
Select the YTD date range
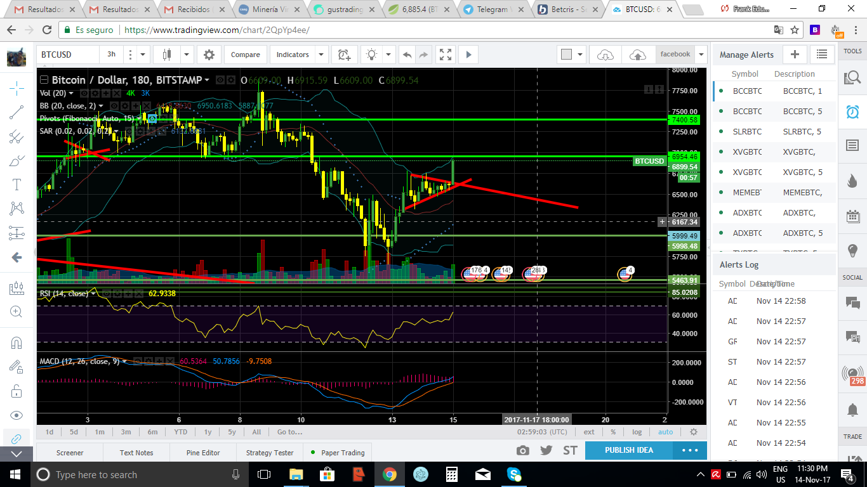pos(181,432)
